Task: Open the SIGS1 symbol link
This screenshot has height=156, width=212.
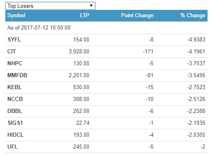Action: [15, 123]
